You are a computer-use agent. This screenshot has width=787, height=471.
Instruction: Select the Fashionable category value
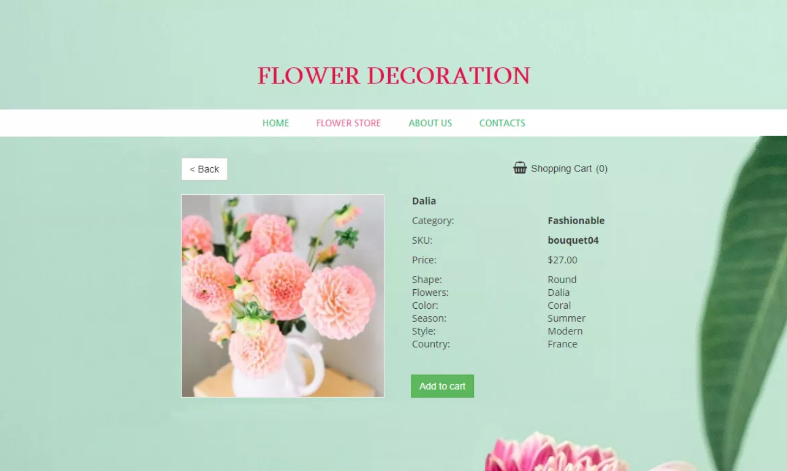coord(576,220)
